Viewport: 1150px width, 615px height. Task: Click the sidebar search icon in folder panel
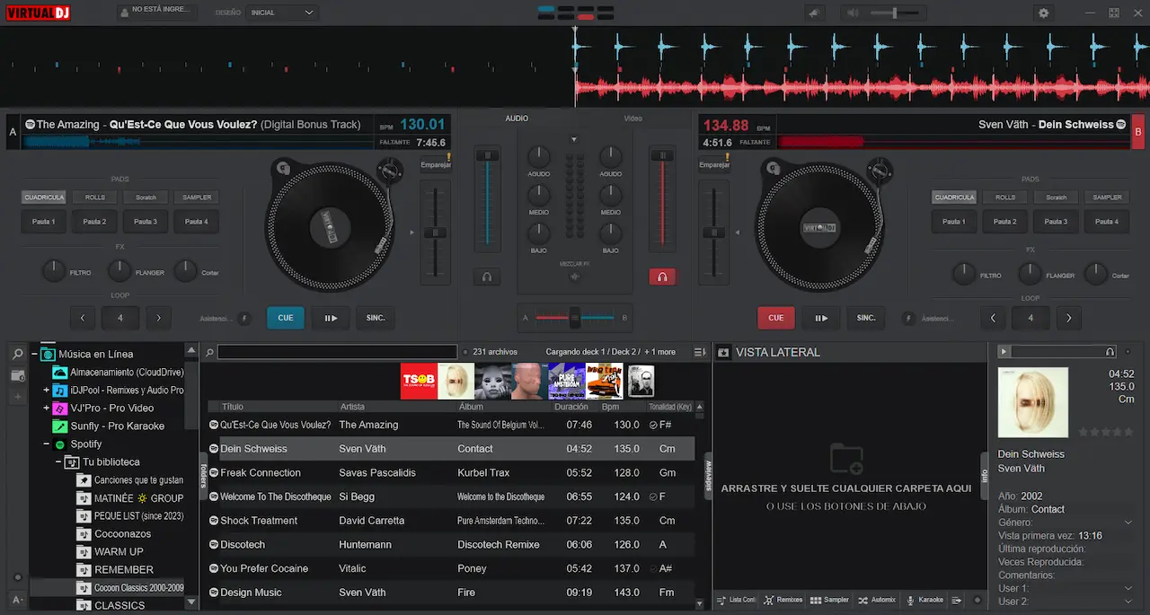[x=17, y=355]
